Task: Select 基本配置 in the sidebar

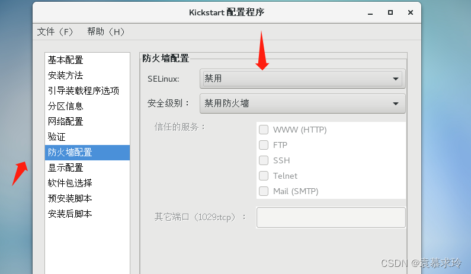Action: (87, 60)
